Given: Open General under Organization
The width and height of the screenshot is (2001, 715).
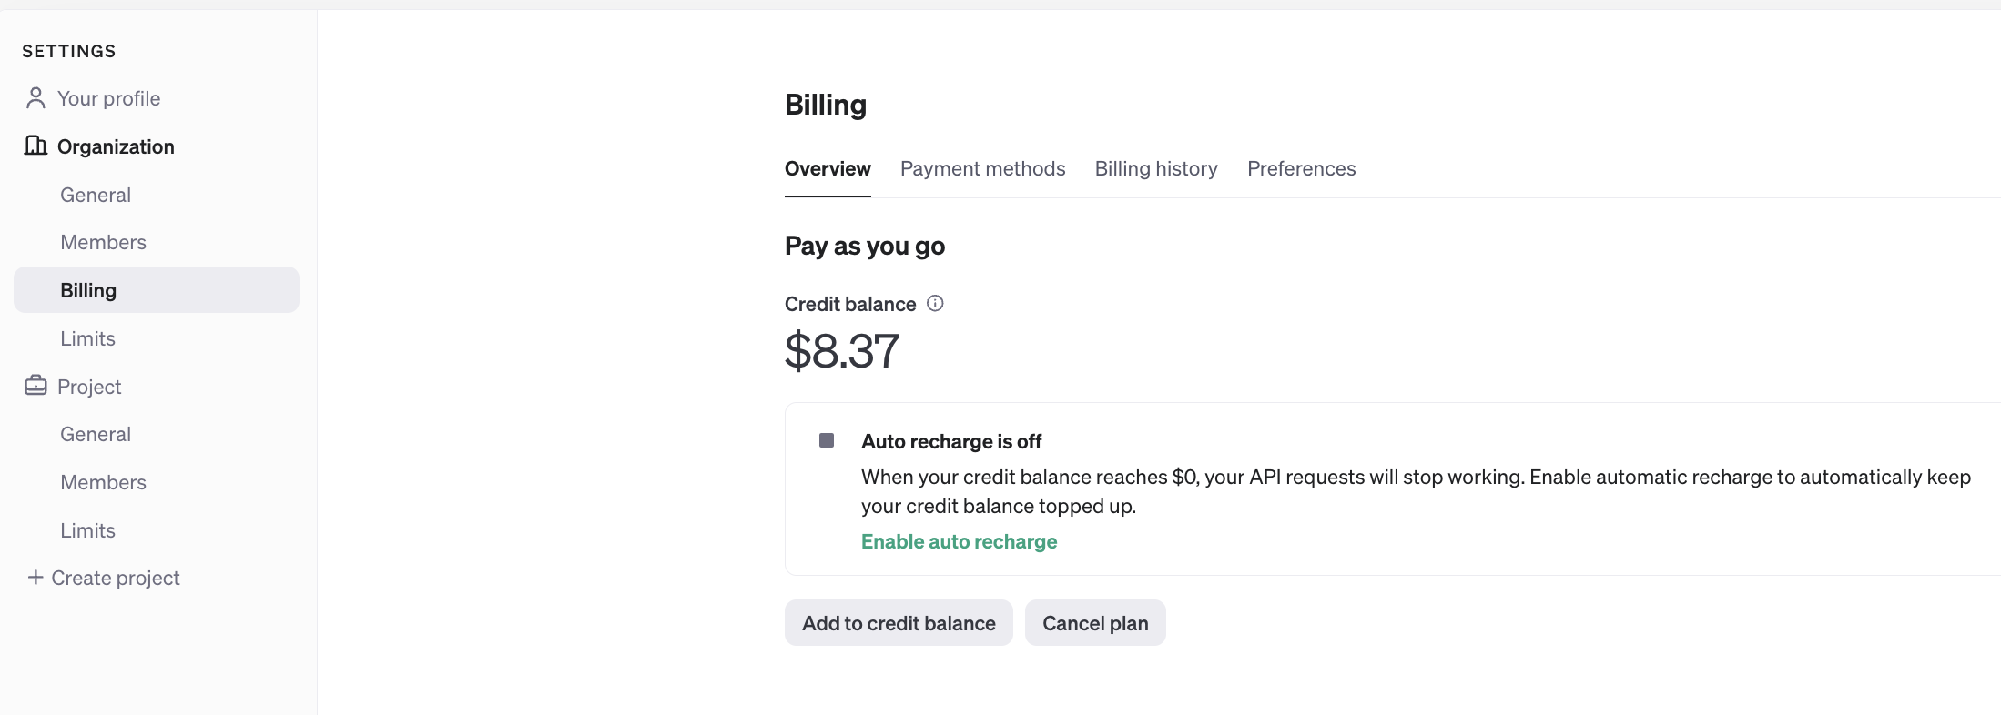Looking at the screenshot, I should (96, 195).
